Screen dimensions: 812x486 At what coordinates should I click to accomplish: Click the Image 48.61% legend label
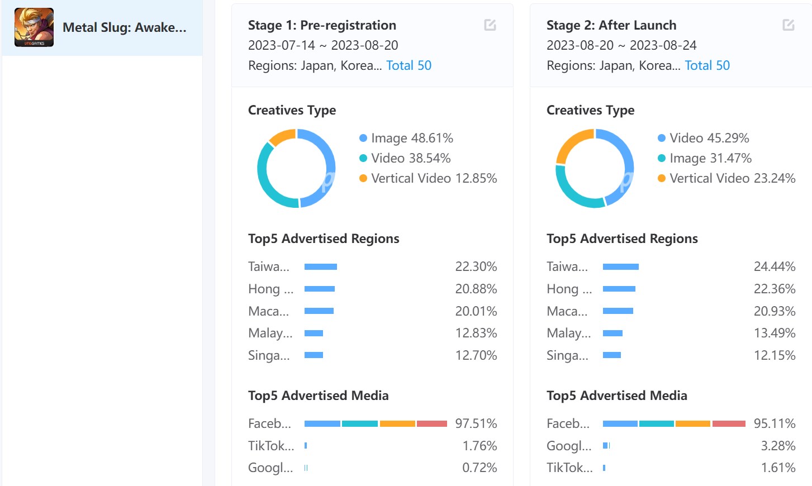(412, 138)
